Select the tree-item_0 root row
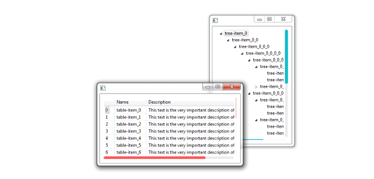 point(236,33)
